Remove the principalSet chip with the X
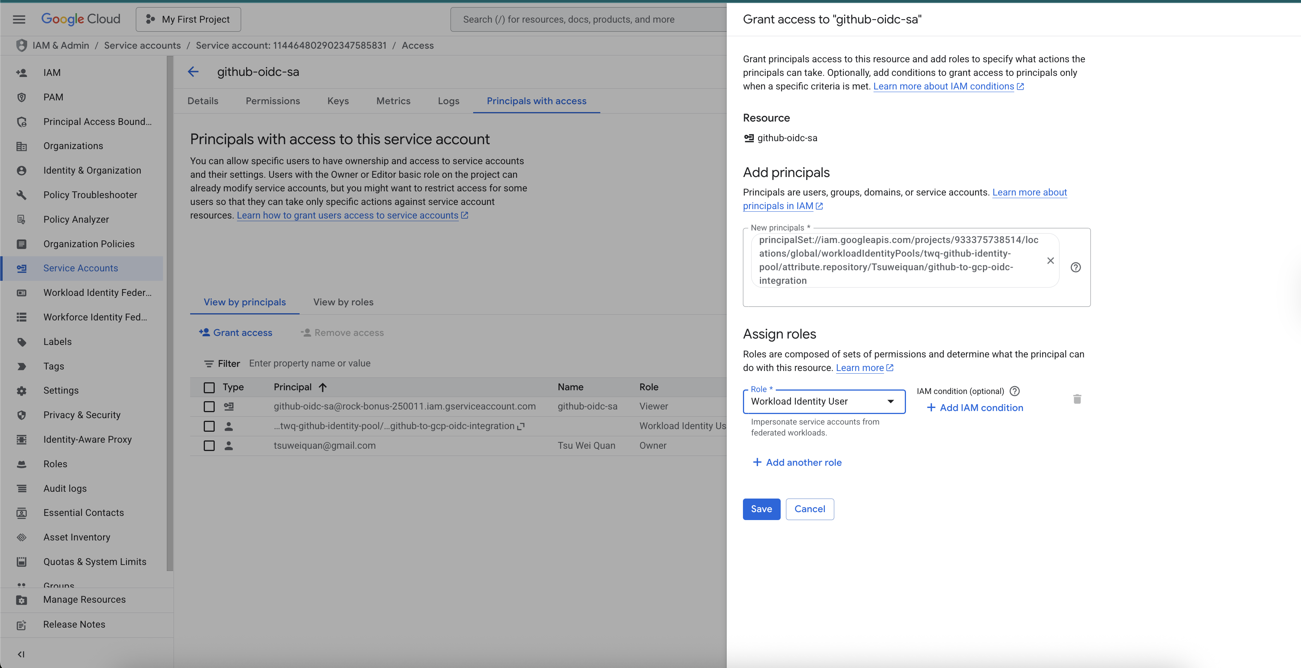 click(1050, 261)
